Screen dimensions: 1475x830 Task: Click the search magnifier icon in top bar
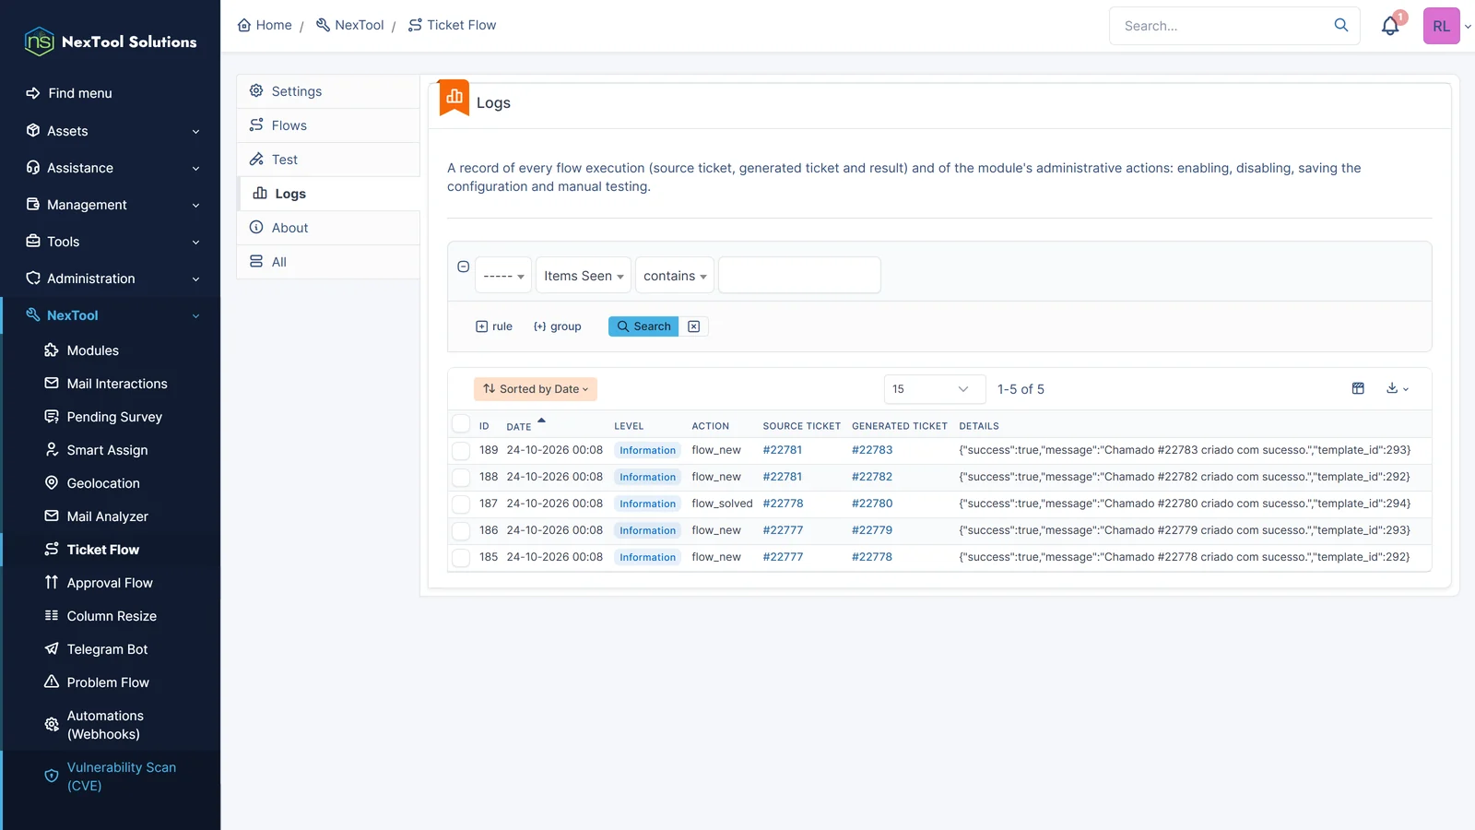point(1341,26)
